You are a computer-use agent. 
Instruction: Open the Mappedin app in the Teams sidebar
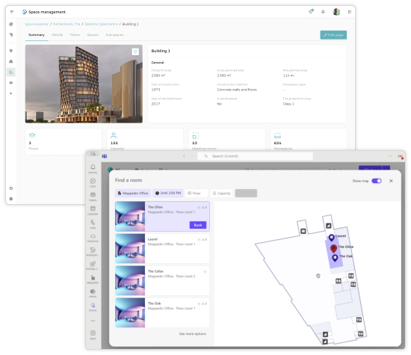(x=93, y=280)
